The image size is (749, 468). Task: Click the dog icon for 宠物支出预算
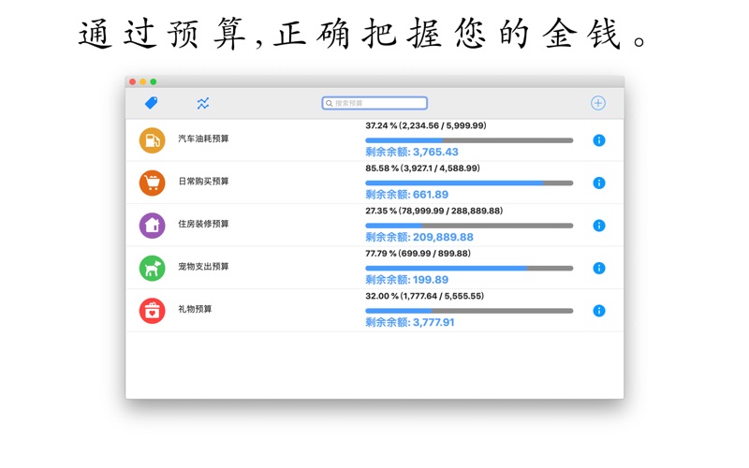click(x=152, y=268)
